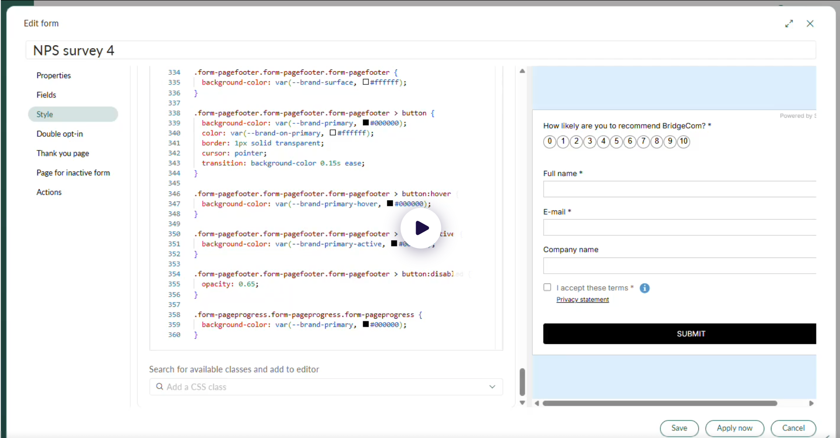Play the video overlay
This screenshot has height=438, width=840.
click(421, 228)
